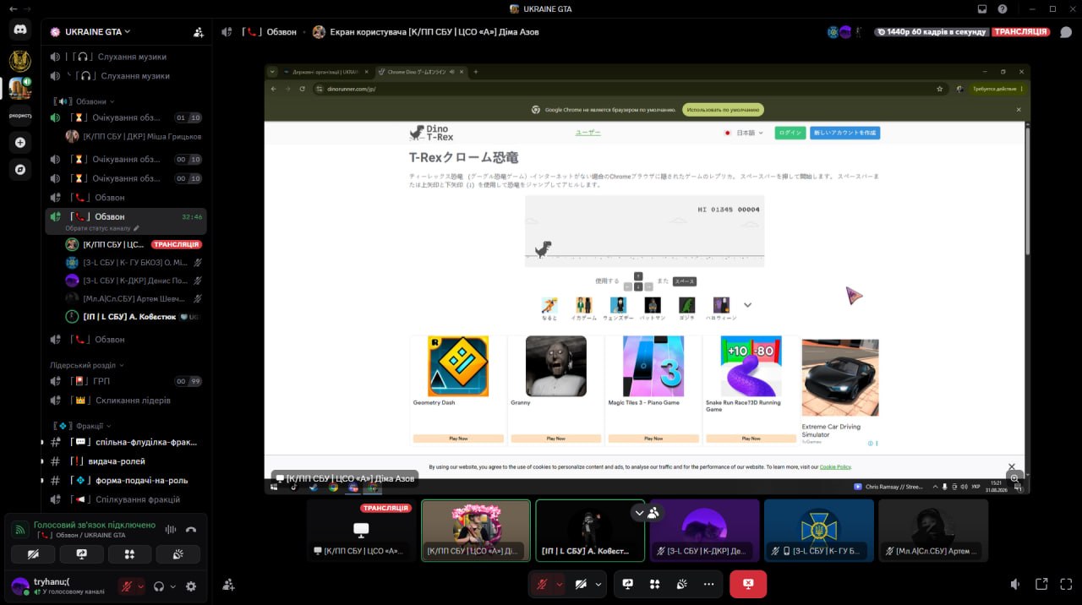Image resolution: width=1082 pixels, height=605 pixels.
Task: Open noise suppression waveform icon
Action: [171, 530]
